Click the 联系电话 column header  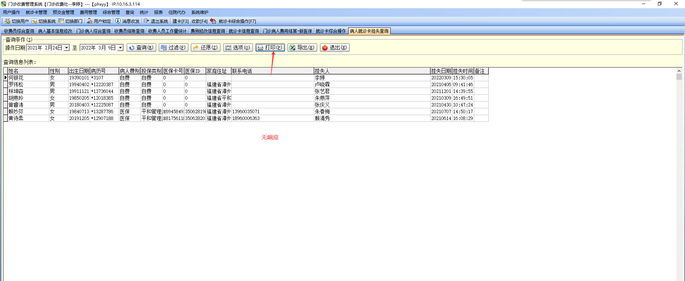click(273, 71)
